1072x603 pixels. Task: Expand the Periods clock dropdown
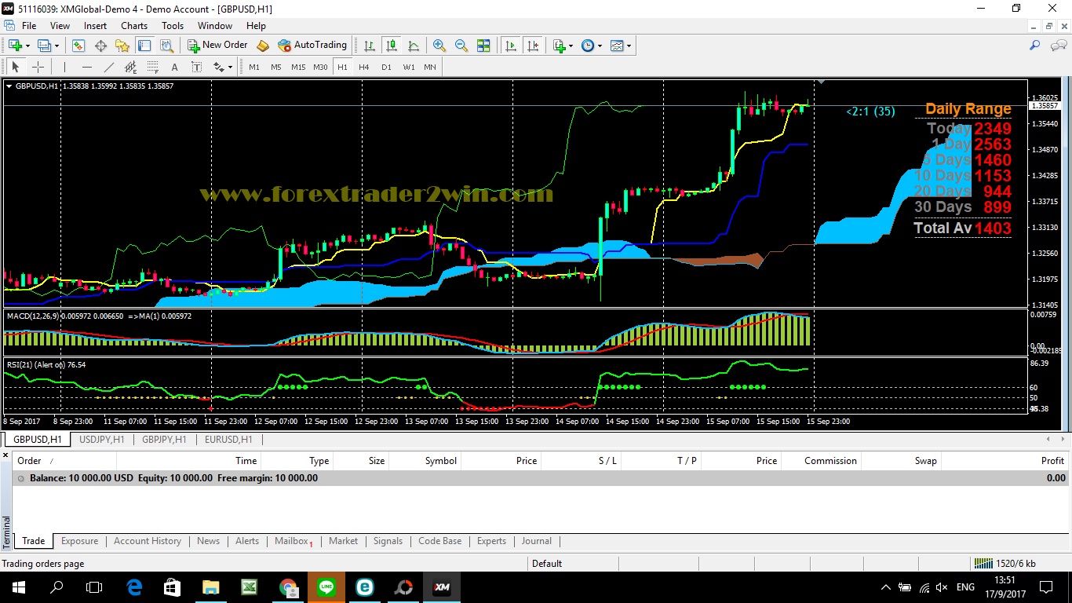point(592,46)
